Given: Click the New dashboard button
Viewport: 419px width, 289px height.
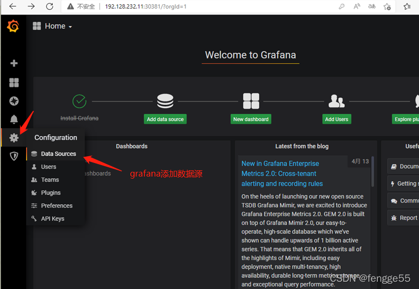Looking at the screenshot, I should point(251,119).
